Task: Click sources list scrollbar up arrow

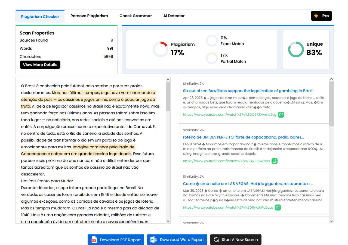Action: pos(331,79)
